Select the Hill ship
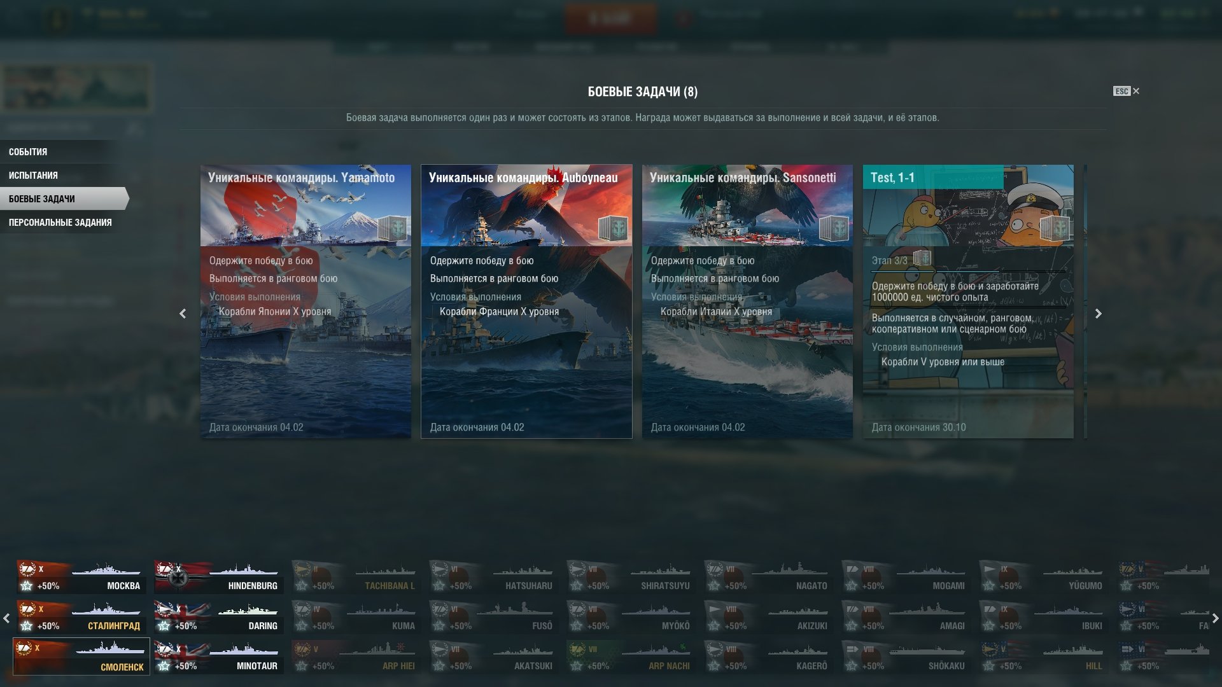This screenshot has width=1222, height=687. (1044, 657)
